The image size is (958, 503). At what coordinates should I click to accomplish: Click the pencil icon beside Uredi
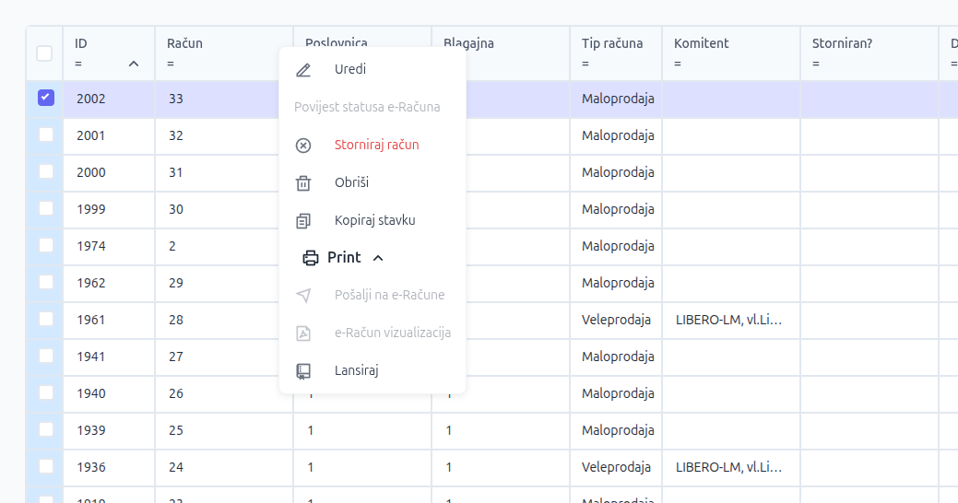(303, 70)
